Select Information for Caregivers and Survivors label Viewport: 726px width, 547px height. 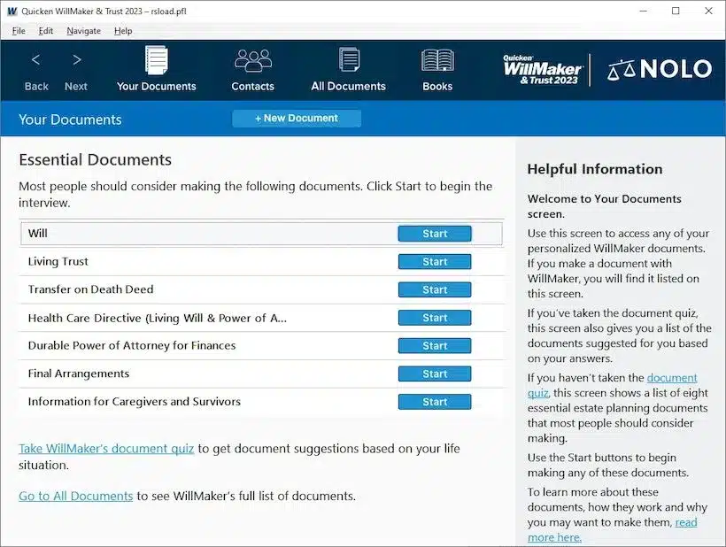(x=135, y=402)
